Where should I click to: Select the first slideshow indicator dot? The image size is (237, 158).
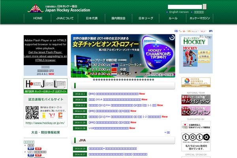click(94, 79)
